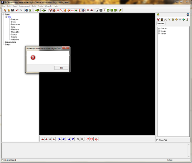Collapse the Areas tree node
192x163 pixels.
click(x=3, y=14)
